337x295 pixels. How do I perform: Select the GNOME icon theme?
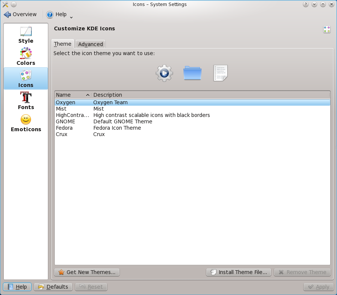pyautogui.click(x=66, y=121)
